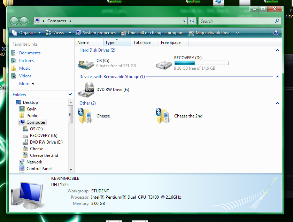Click the RECOVERY (D:) usage bar

[201, 63]
